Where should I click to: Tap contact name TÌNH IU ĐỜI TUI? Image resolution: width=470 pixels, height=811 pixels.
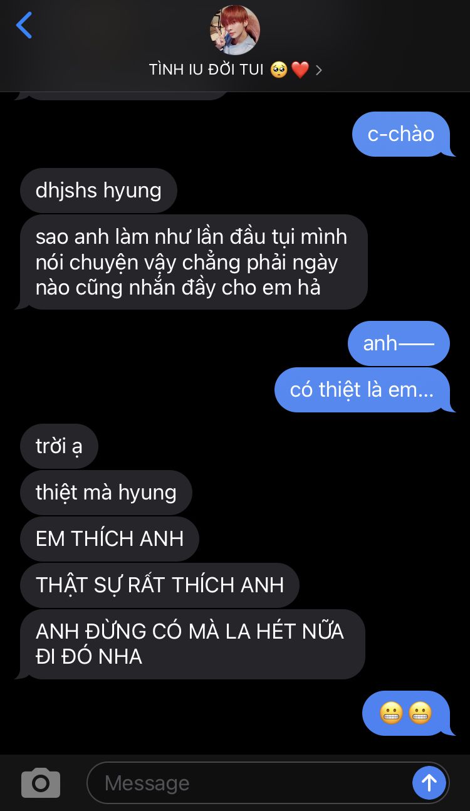[x=206, y=70]
